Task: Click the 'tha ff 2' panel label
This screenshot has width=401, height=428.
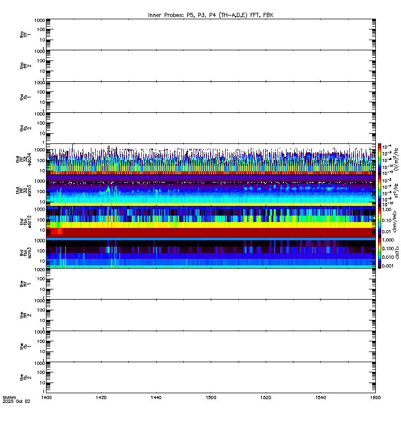Action: pos(25,66)
